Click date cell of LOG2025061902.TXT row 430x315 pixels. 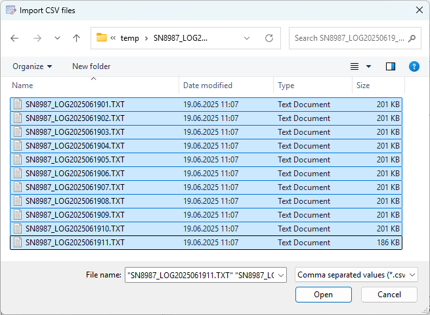tap(211, 118)
